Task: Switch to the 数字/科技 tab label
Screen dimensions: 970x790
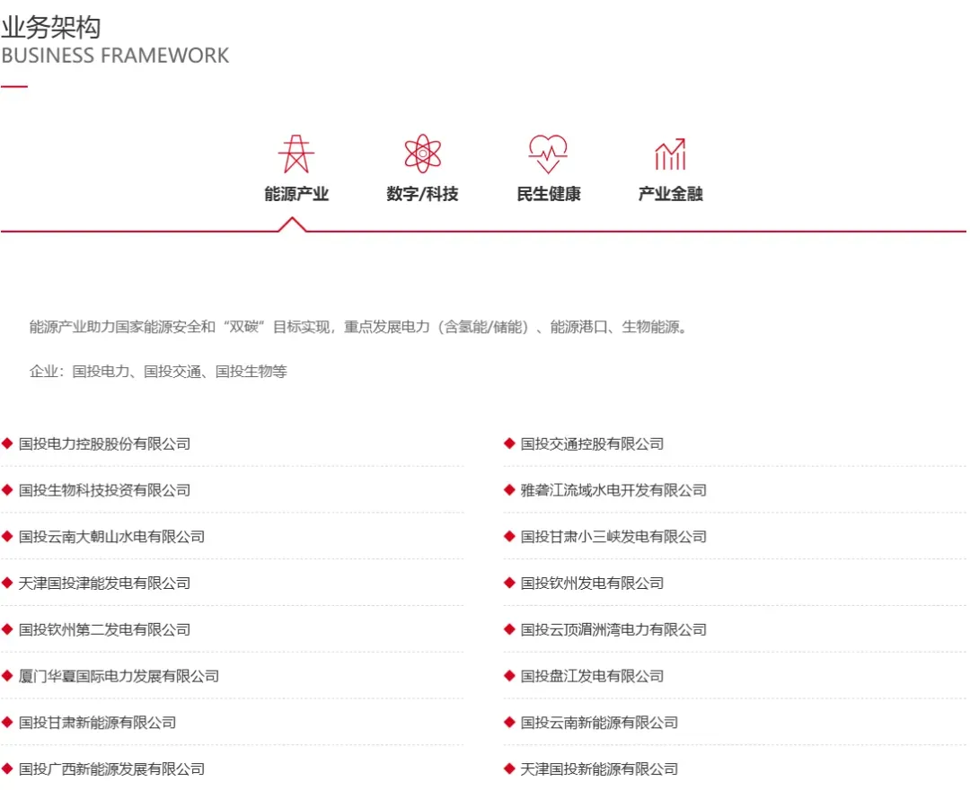Action: pyautogui.click(x=422, y=194)
